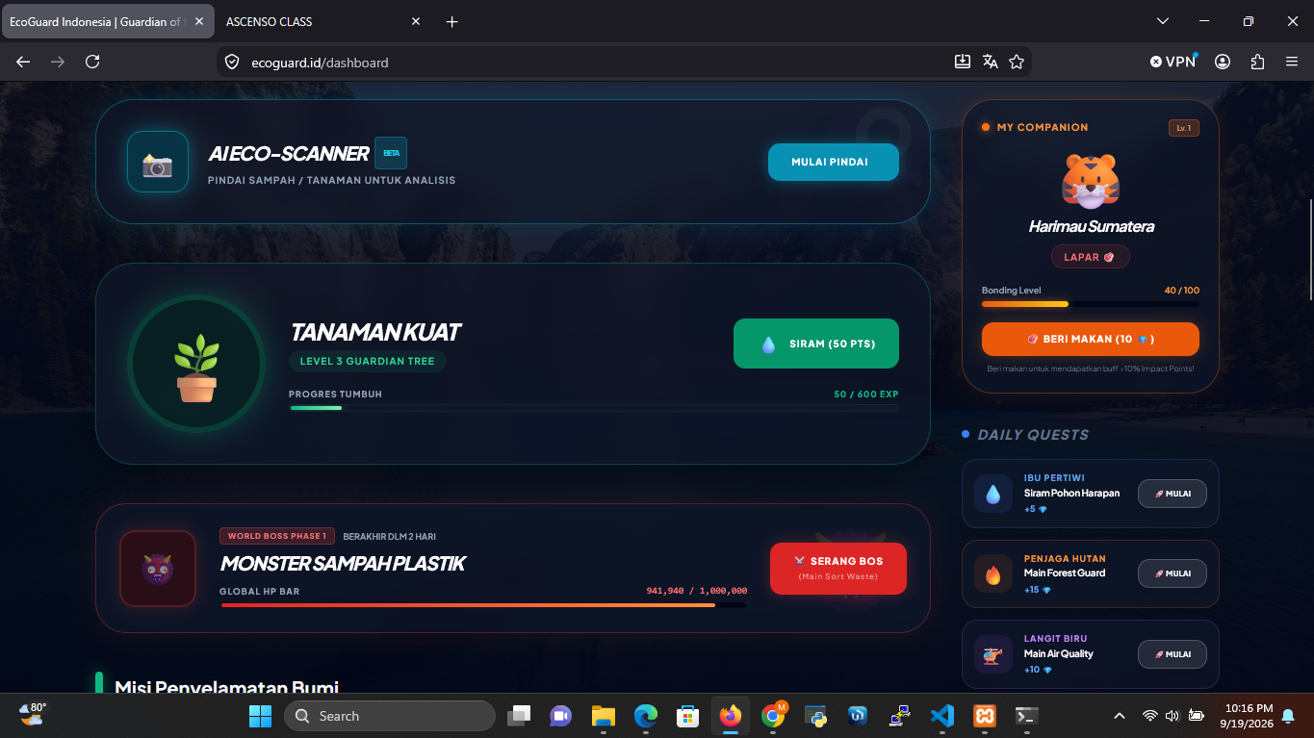
Task: Click the site security shield icon
Action: click(x=231, y=62)
